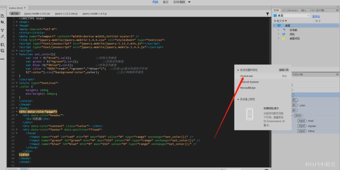This screenshot has height=170, width=340.
Task: Switch to the CSS 设计器 panel tab
Action: [317, 10]
